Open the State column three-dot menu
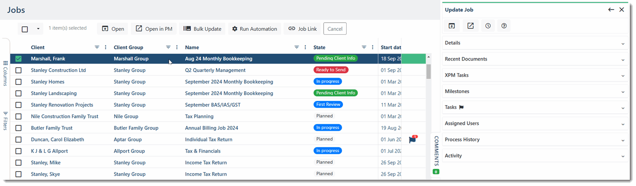The height and width of the screenshot is (186, 636). 372,47
